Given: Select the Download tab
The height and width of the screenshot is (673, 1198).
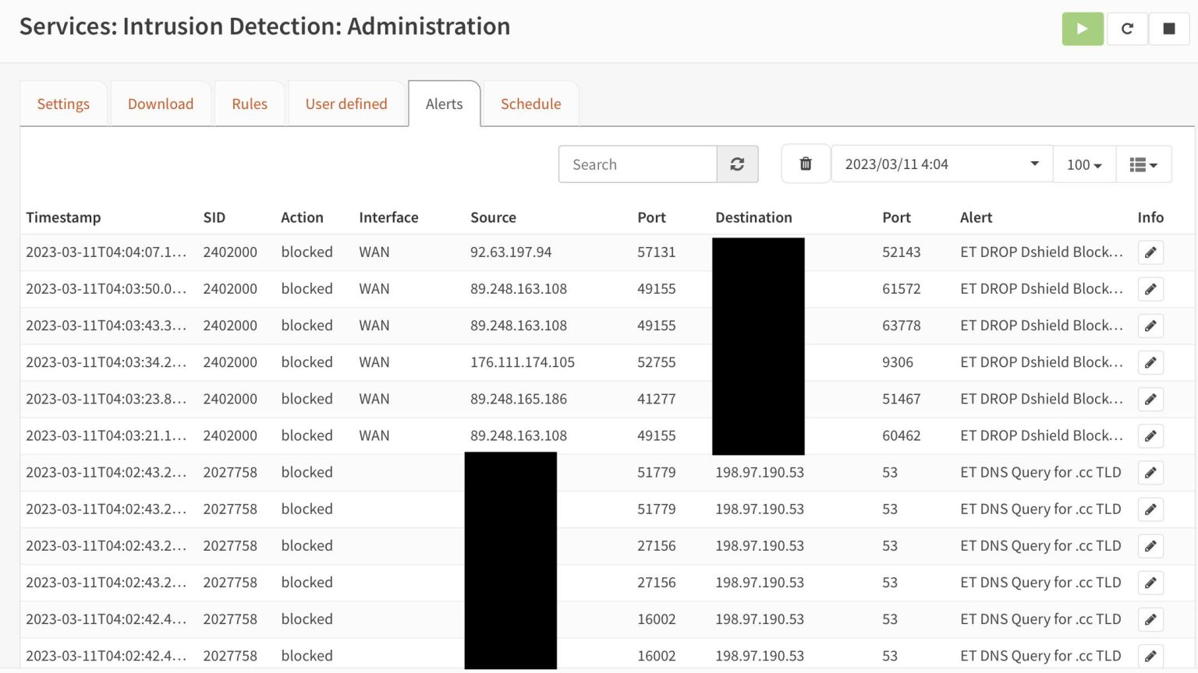Looking at the screenshot, I should pyautogui.click(x=160, y=104).
